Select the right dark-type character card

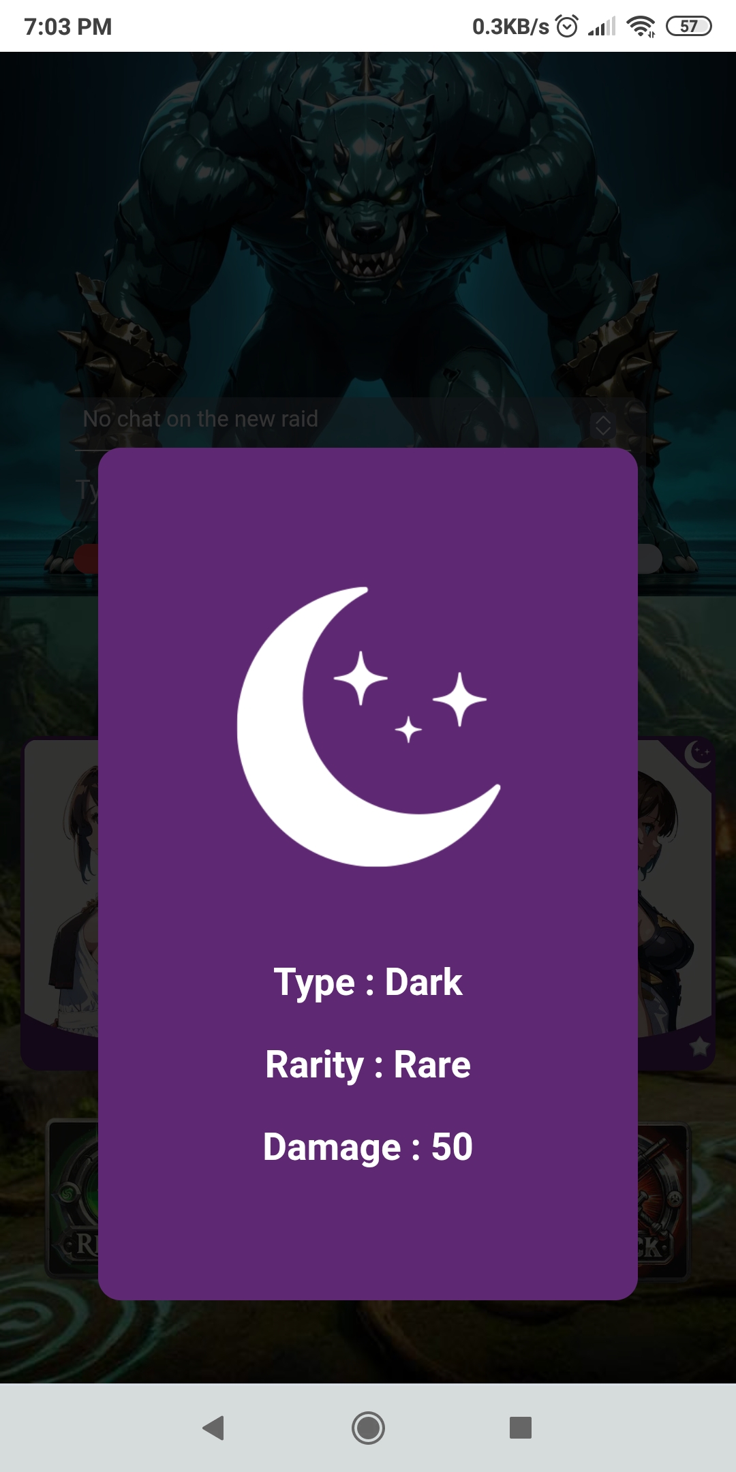click(676, 904)
